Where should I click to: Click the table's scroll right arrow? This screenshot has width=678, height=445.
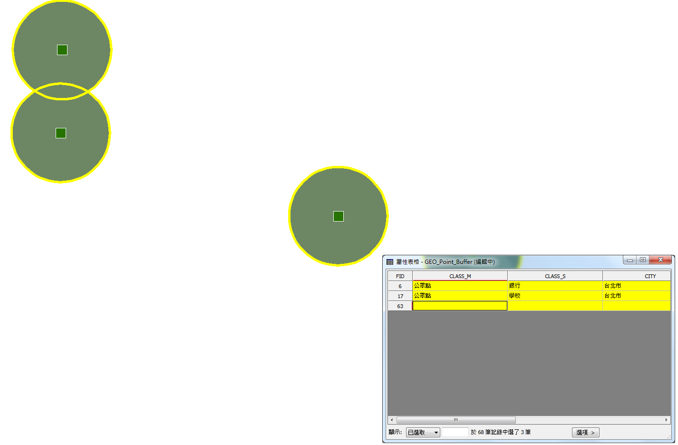tap(666, 420)
